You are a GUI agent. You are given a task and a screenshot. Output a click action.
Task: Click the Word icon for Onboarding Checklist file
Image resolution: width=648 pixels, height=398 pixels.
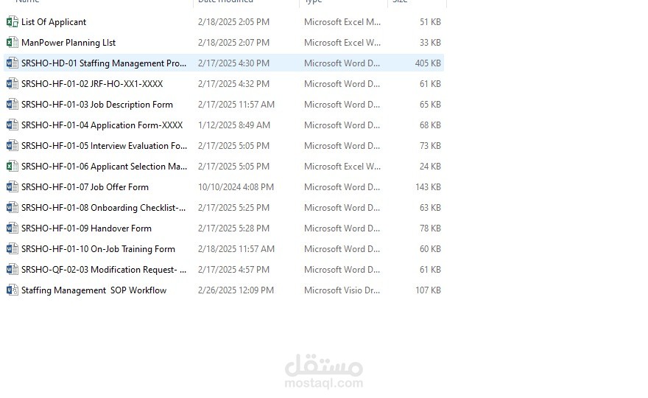pyautogui.click(x=12, y=208)
